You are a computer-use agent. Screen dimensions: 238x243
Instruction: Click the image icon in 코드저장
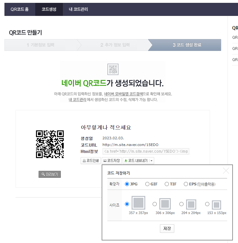[105, 161]
